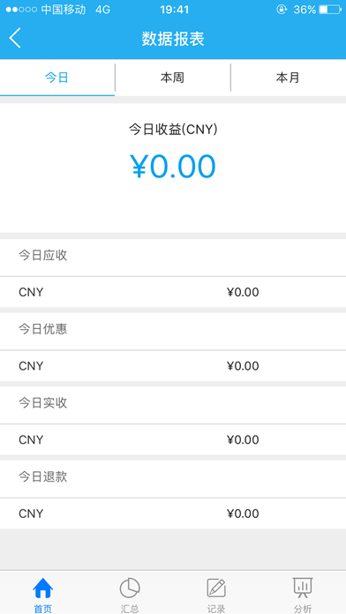Image resolution: width=346 pixels, height=614 pixels.
Task: Open the 记录 edit note icon
Action: pos(216,588)
